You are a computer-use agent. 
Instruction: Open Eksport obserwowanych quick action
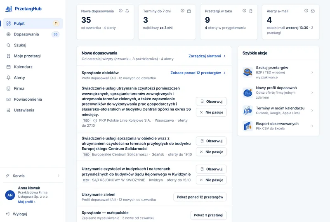(278, 126)
